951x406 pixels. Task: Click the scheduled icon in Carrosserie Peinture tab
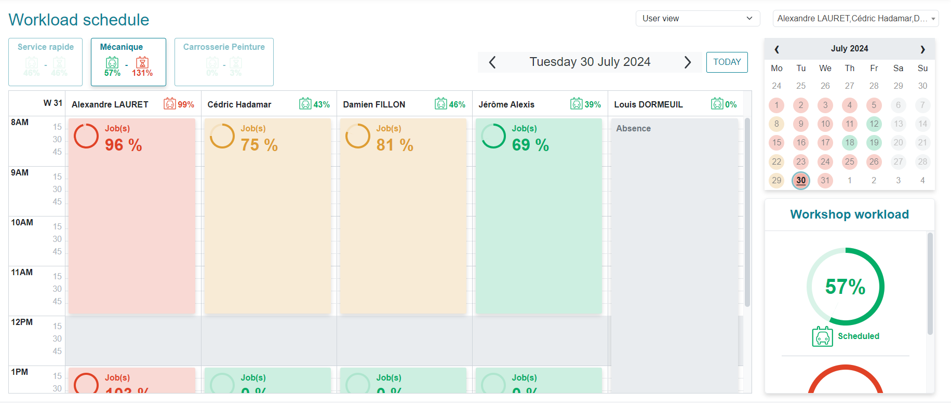click(212, 63)
